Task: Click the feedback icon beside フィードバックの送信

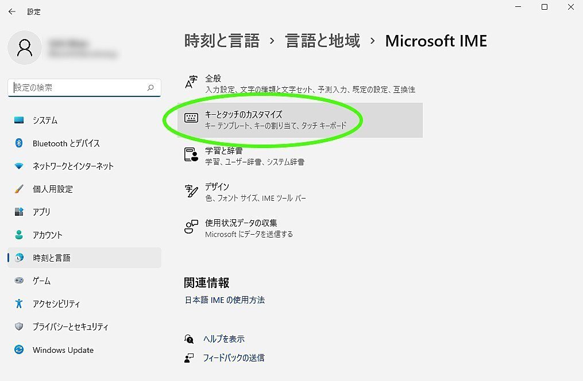Action: pos(189,357)
